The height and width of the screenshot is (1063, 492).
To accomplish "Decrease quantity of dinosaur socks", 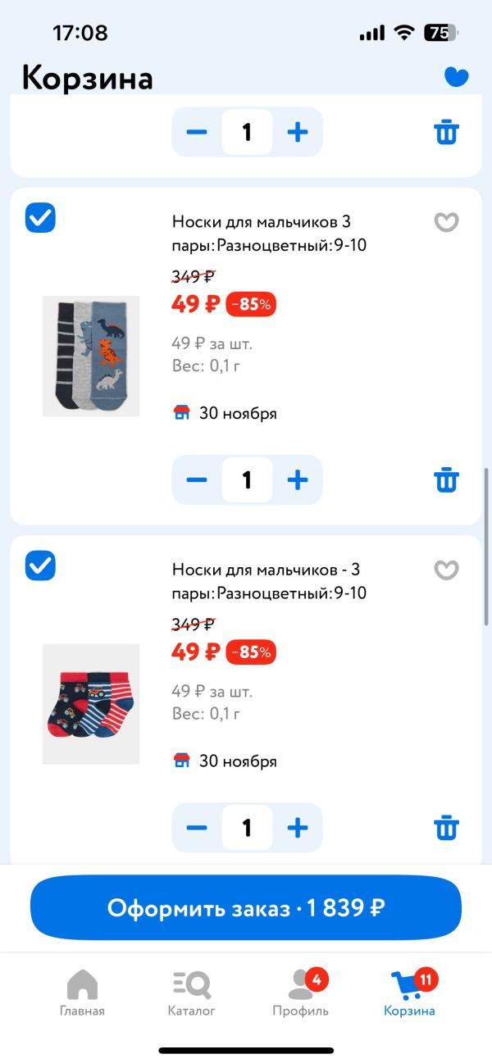I will tap(197, 479).
